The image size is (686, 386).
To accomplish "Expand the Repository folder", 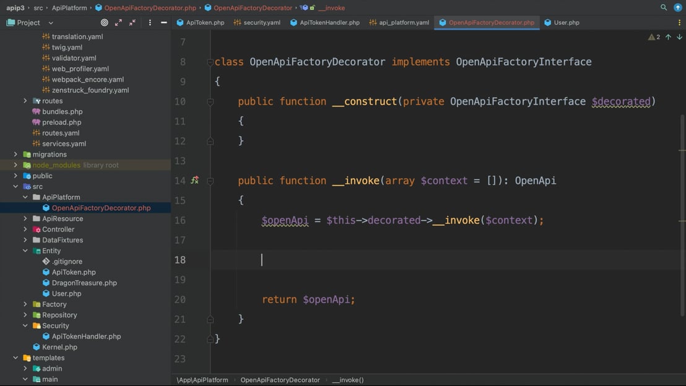I will coord(25,315).
